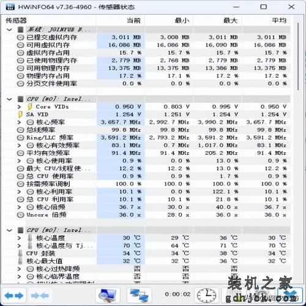
Task: Click the current value 3,657.7 MHz
Action: tap(121, 122)
